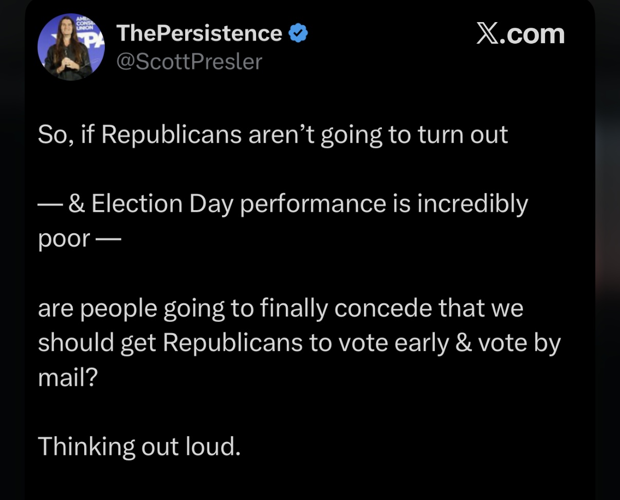Click the word 'Republicans' in first line
Screen dimensions: 620x500
point(171,135)
